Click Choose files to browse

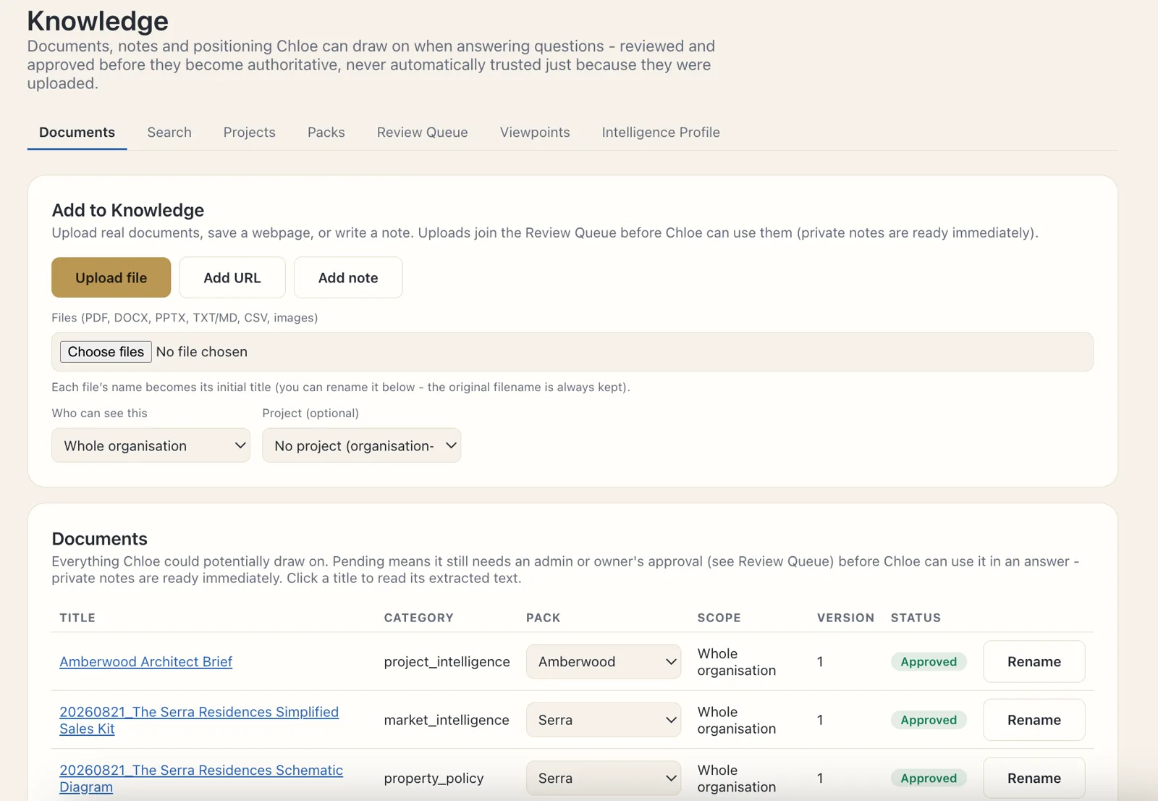click(106, 352)
